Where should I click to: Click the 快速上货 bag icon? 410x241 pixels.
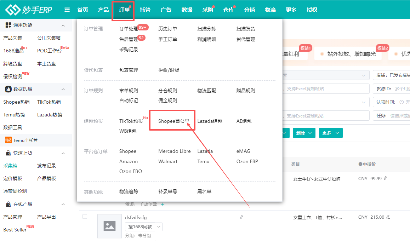click(8, 153)
